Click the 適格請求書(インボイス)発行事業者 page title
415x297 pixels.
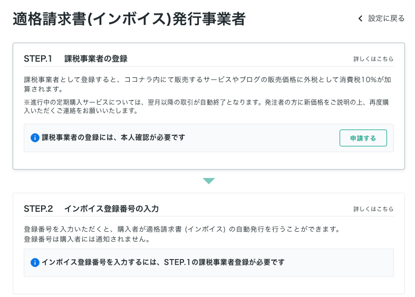tap(129, 19)
